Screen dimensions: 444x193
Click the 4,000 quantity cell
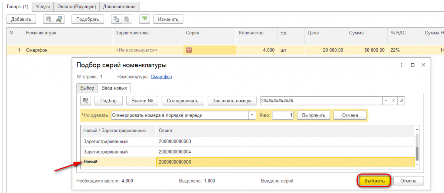pyautogui.click(x=257, y=50)
